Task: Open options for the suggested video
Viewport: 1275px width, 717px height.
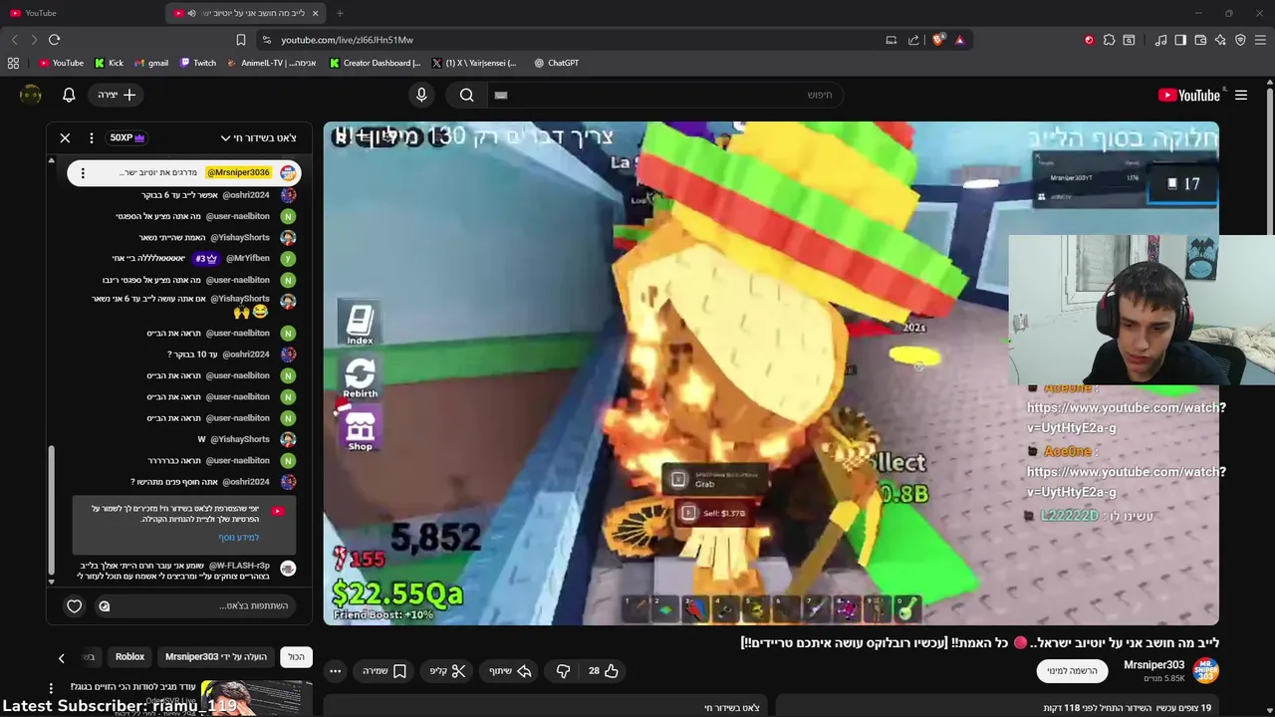Action: 51,688
